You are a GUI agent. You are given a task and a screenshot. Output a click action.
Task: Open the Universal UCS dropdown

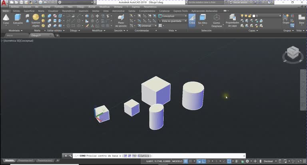tap(147, 26)
